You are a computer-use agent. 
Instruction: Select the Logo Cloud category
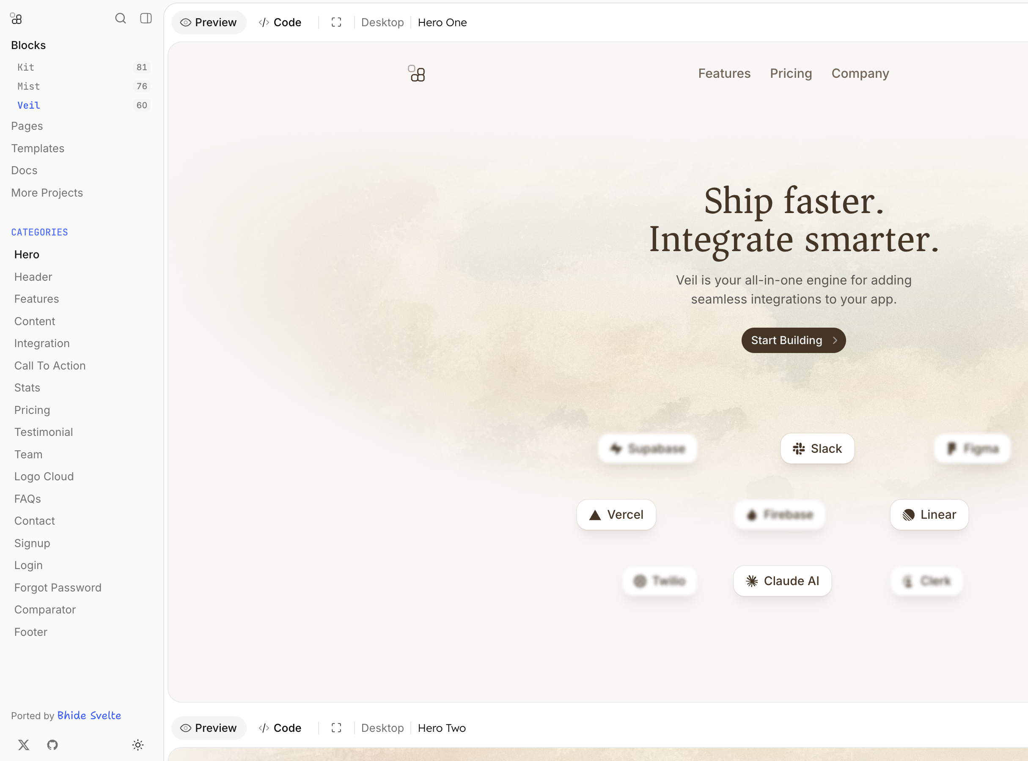coord(44,476)
